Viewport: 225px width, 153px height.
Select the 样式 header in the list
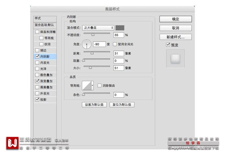coord(45,19)
